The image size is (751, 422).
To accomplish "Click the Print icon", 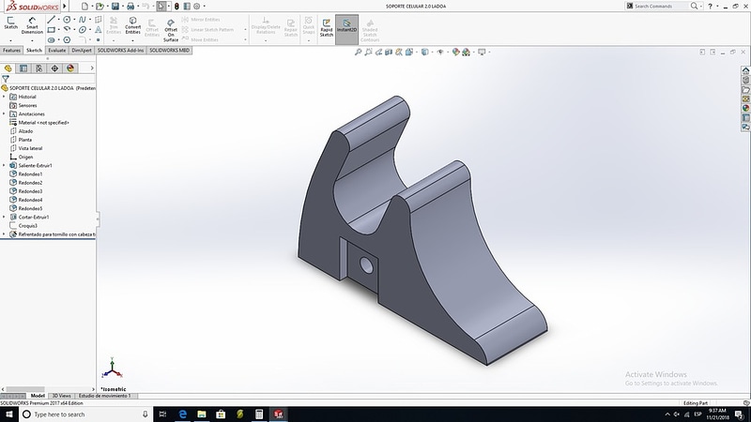I will point(130,7).
